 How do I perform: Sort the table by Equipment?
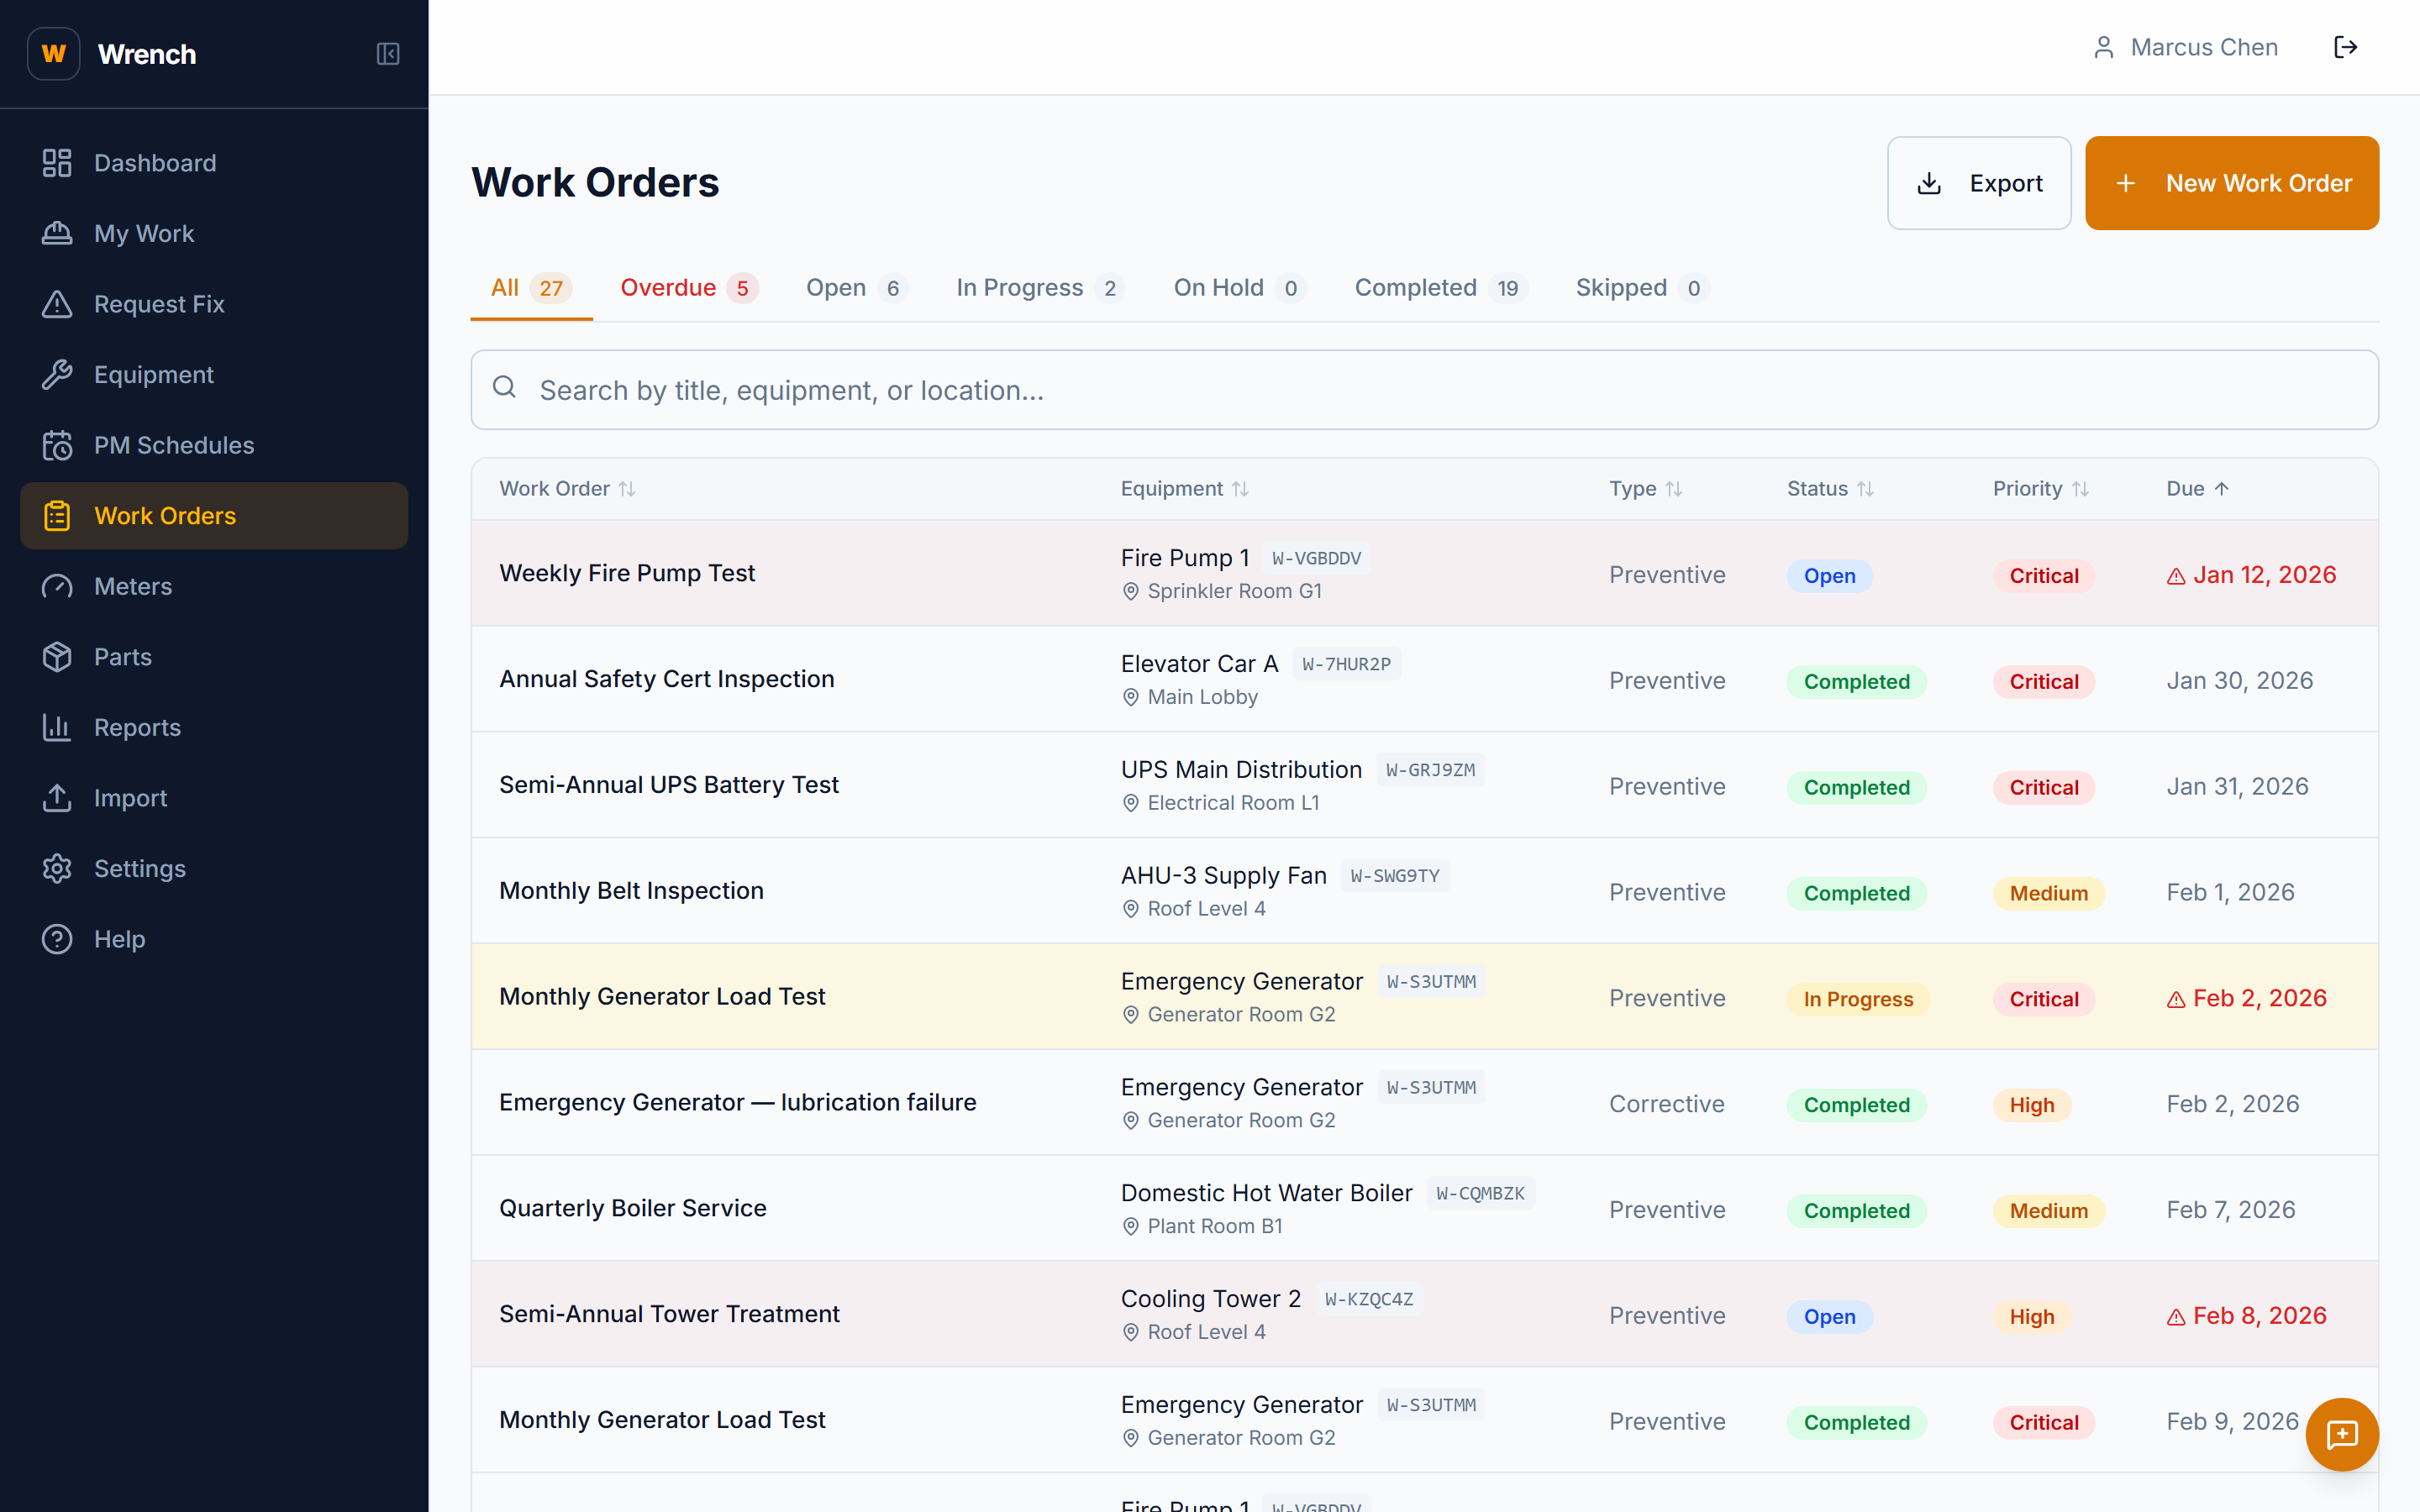[x=1242, y=488]
